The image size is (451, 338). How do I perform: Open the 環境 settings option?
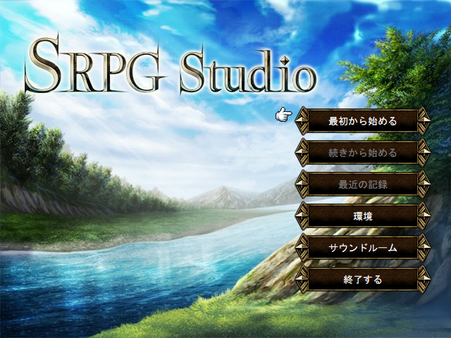point(363,215)
